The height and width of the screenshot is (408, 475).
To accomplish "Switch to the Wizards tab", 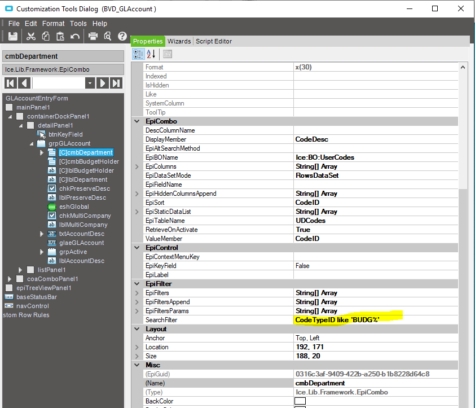I will (x=179, y=41).
